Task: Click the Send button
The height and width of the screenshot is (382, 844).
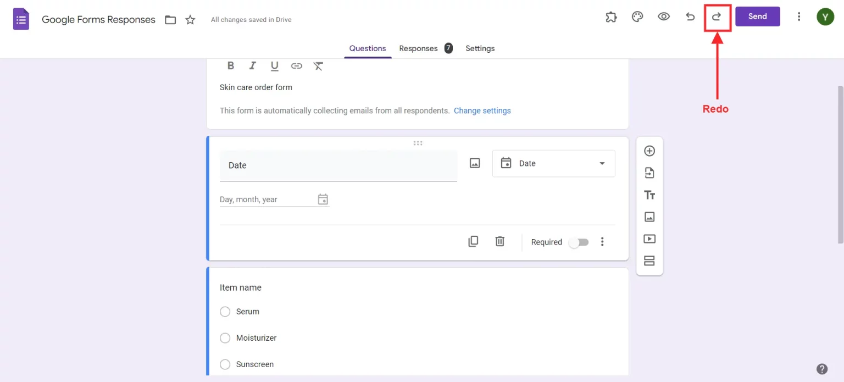Action: click(757, 16)
